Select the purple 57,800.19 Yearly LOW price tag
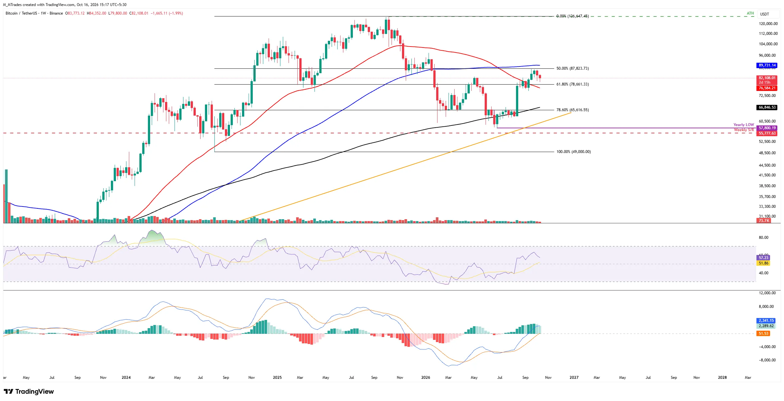 767,128
